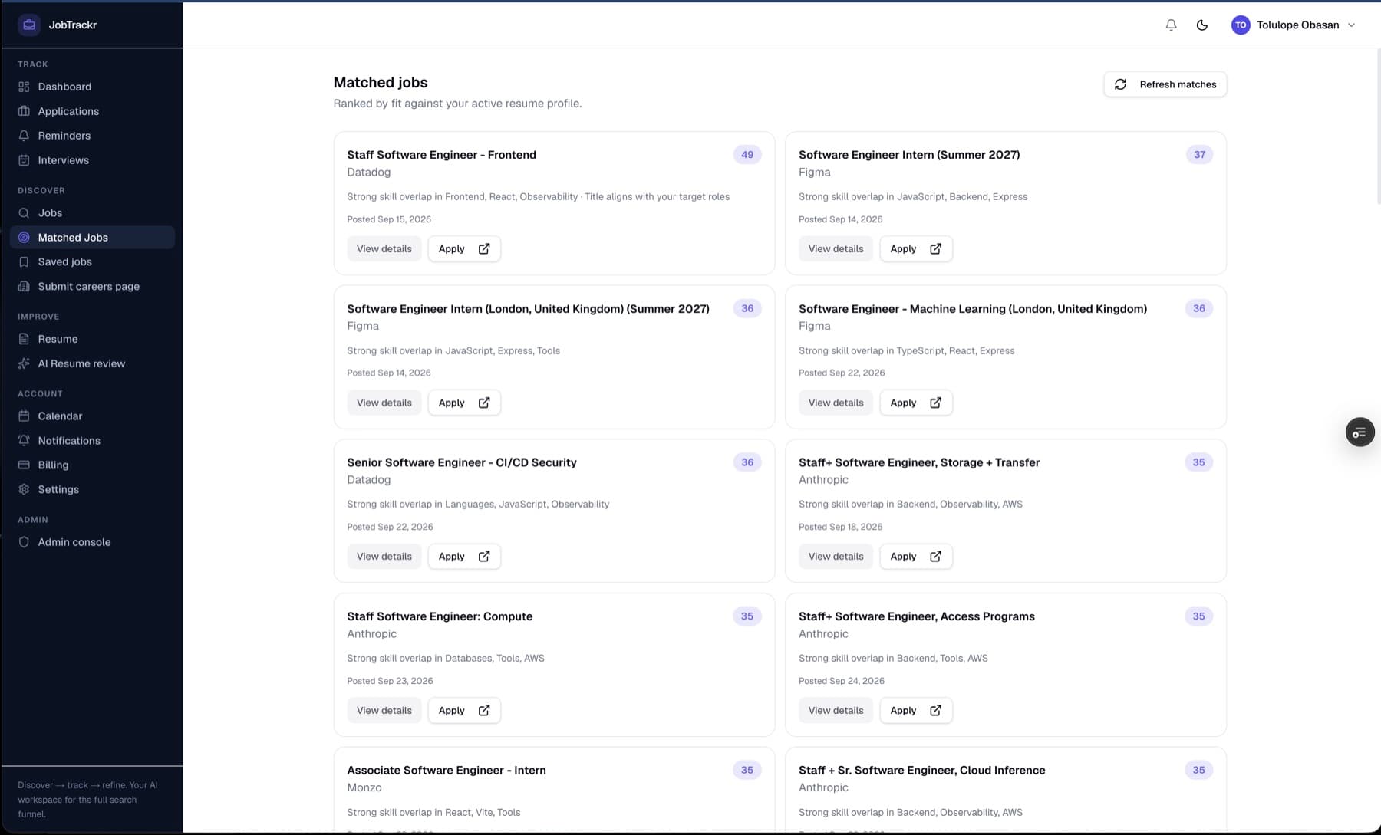1381x835 pixels.
Task: Apply to Staff Software Engineer: Compute
Action: [464, 711]
